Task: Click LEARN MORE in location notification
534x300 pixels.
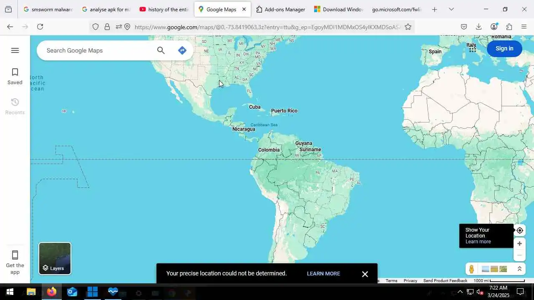Action: click(x=323, y=274)
